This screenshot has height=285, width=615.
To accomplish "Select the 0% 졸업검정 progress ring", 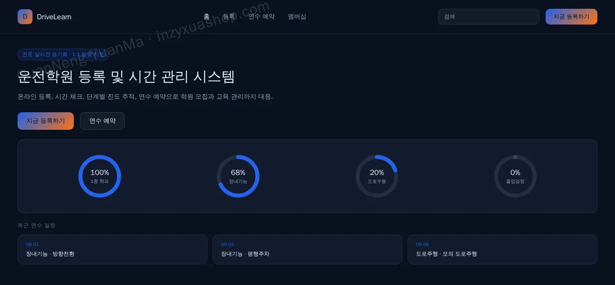I will click(x=515, y=176).
